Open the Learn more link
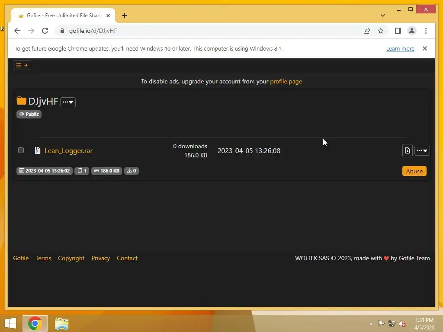The width and height of the screenshot is (443, 332). point(400,48)
